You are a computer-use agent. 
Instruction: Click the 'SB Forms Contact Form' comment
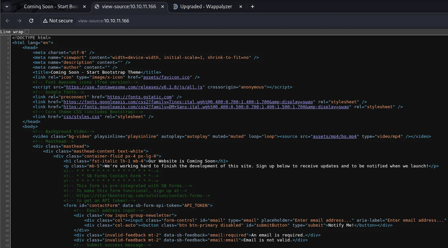(x=111, y=176)
